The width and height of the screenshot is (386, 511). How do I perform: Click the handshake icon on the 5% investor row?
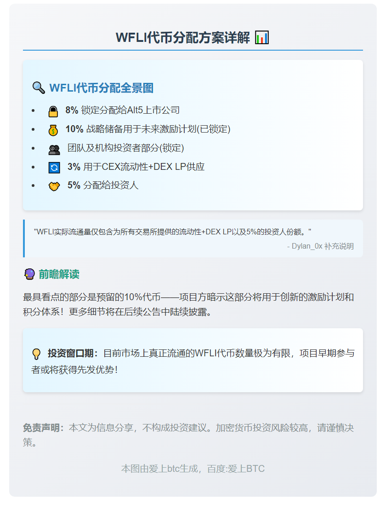coord(55,186)
